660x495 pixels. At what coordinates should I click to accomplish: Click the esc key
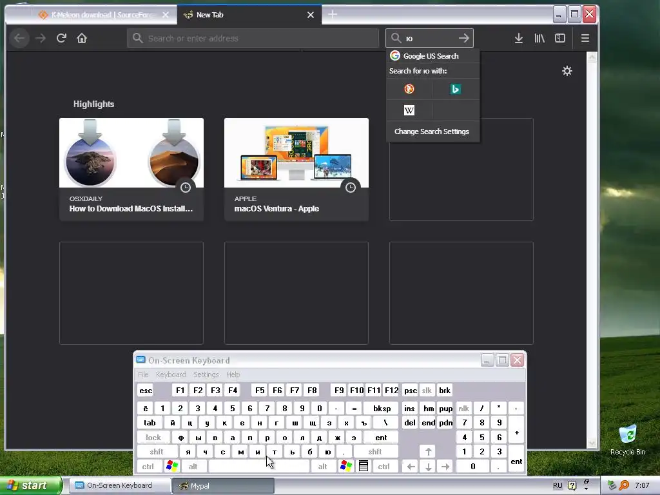(x=146, y=390)
